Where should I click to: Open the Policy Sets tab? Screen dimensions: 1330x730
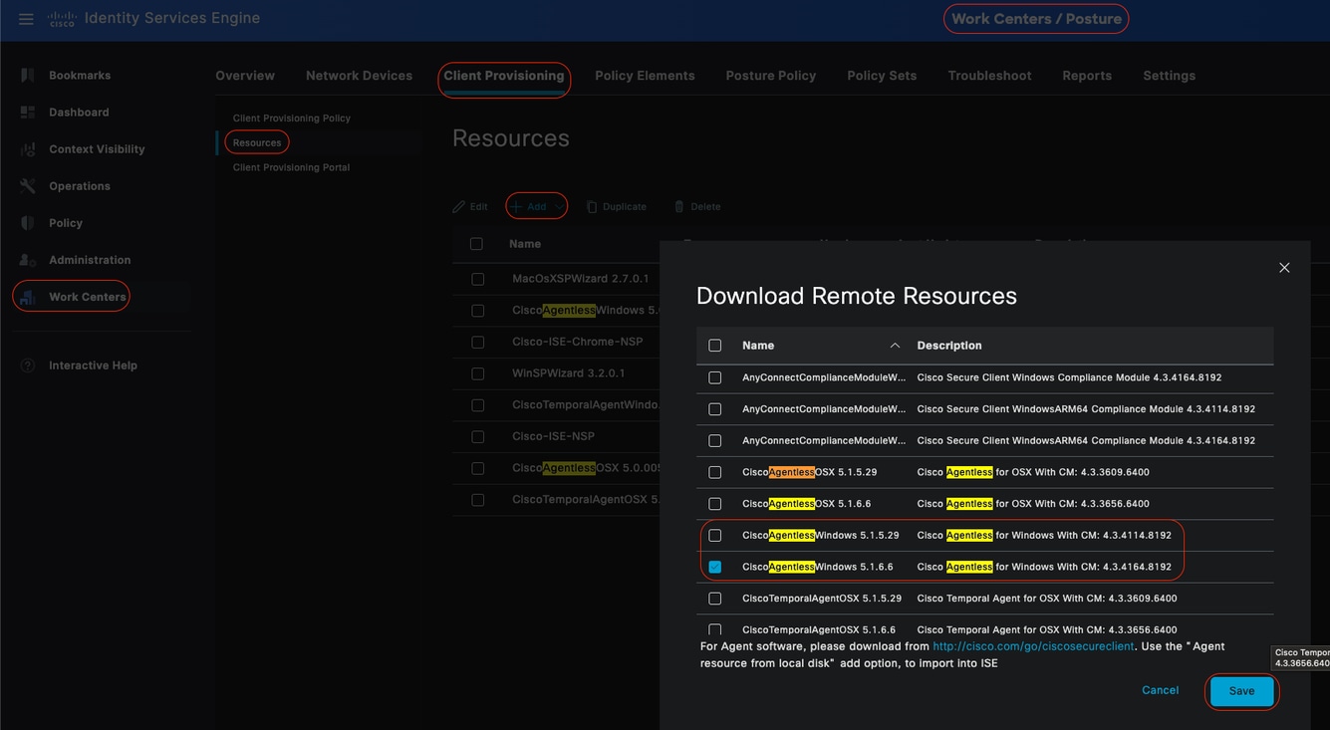[x=882, y=76]
